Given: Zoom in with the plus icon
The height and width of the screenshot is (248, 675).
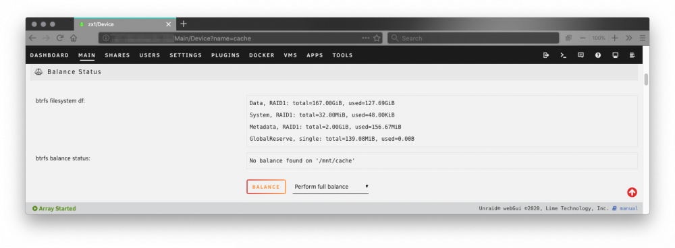Looking at the screenshot, I should click(615, 38).
